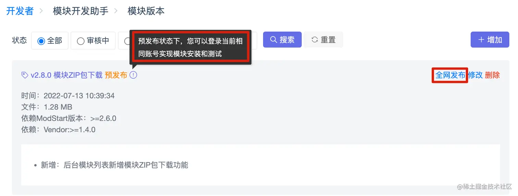
Task: Go to 模块开发助手 breadcrumb
Action: click(x=81, y=11)
